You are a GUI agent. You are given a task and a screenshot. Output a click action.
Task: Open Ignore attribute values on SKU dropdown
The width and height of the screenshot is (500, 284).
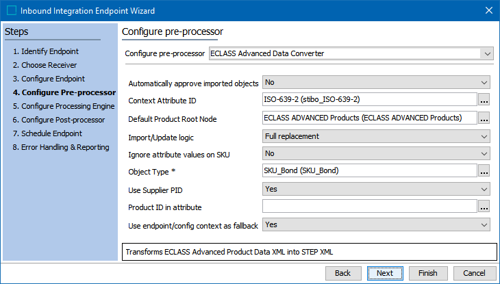[x=376, y=154]
